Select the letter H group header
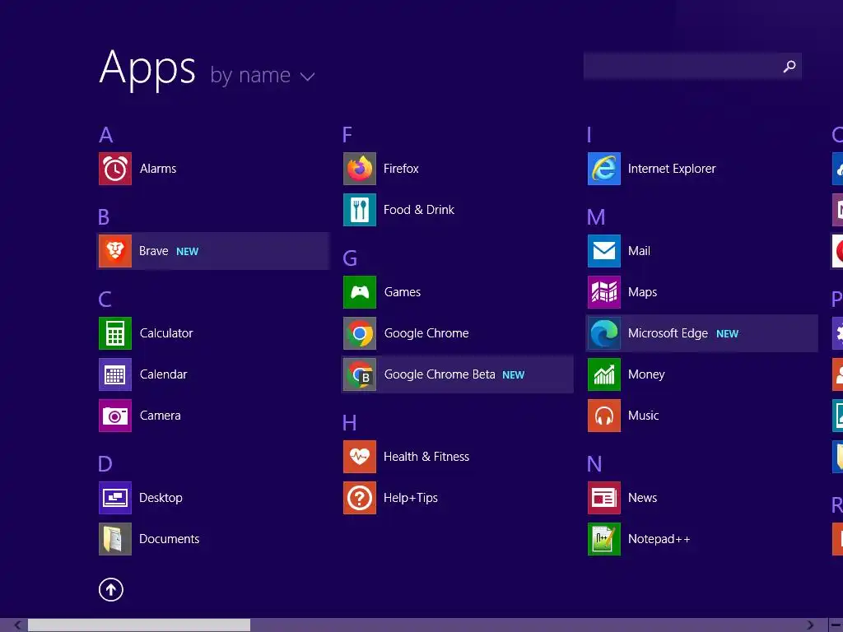 pos(349,423)
